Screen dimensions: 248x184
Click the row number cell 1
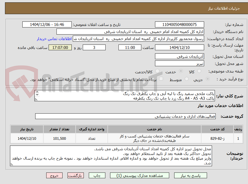238,138
